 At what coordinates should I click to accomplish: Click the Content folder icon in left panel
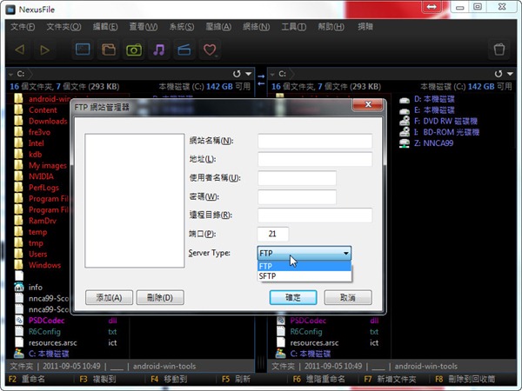pyautogui.click(x=18, y=110)
